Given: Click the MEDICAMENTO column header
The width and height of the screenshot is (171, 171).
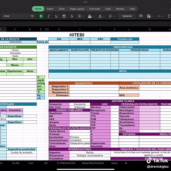Looking at the screenshot, I should click(59, 50).
